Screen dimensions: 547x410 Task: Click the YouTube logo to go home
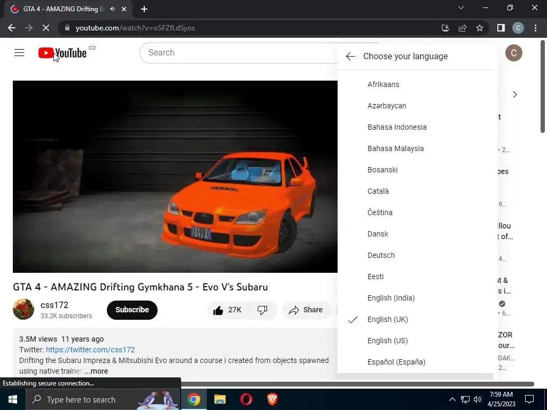62,53
